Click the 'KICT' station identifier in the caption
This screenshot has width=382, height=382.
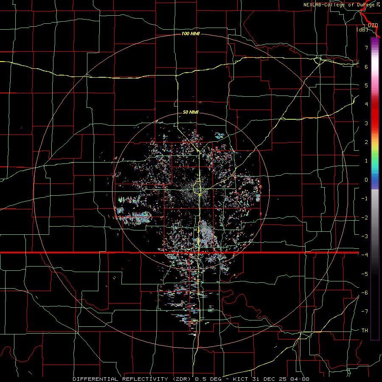coord(241,379)
